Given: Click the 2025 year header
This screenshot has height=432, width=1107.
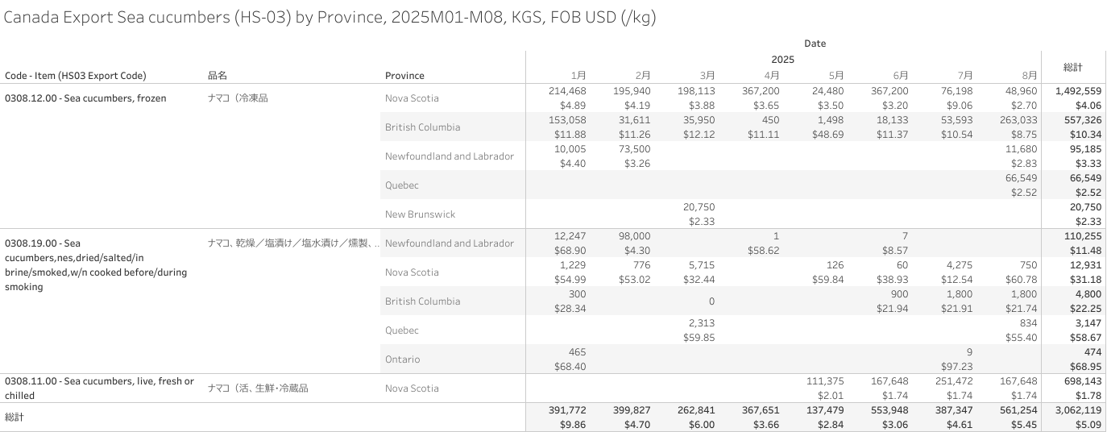Looking at the screenshot, I should coord(782,60).
